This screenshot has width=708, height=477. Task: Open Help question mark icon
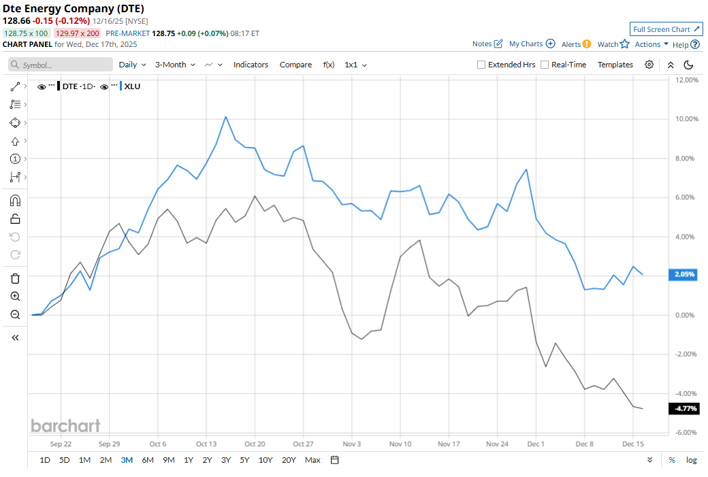click(x=695, y=44)
